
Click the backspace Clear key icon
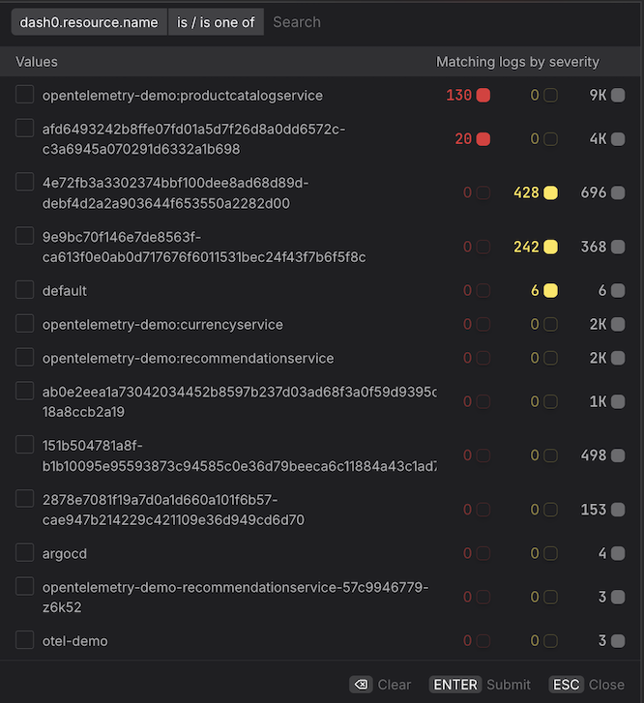361,685
